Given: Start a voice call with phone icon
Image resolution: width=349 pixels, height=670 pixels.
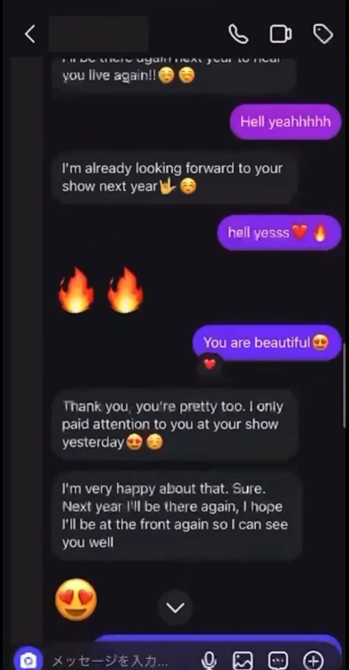Looking at the screenshot, I should pos(238,34).
